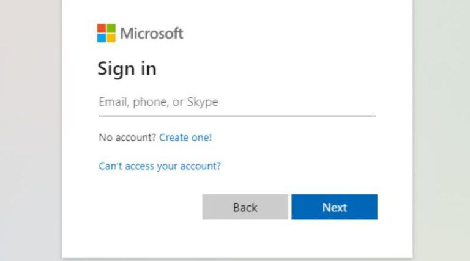Click the word "account?" in the recovery link
This screenshot has height=261, width=470.
click(200, 166)
